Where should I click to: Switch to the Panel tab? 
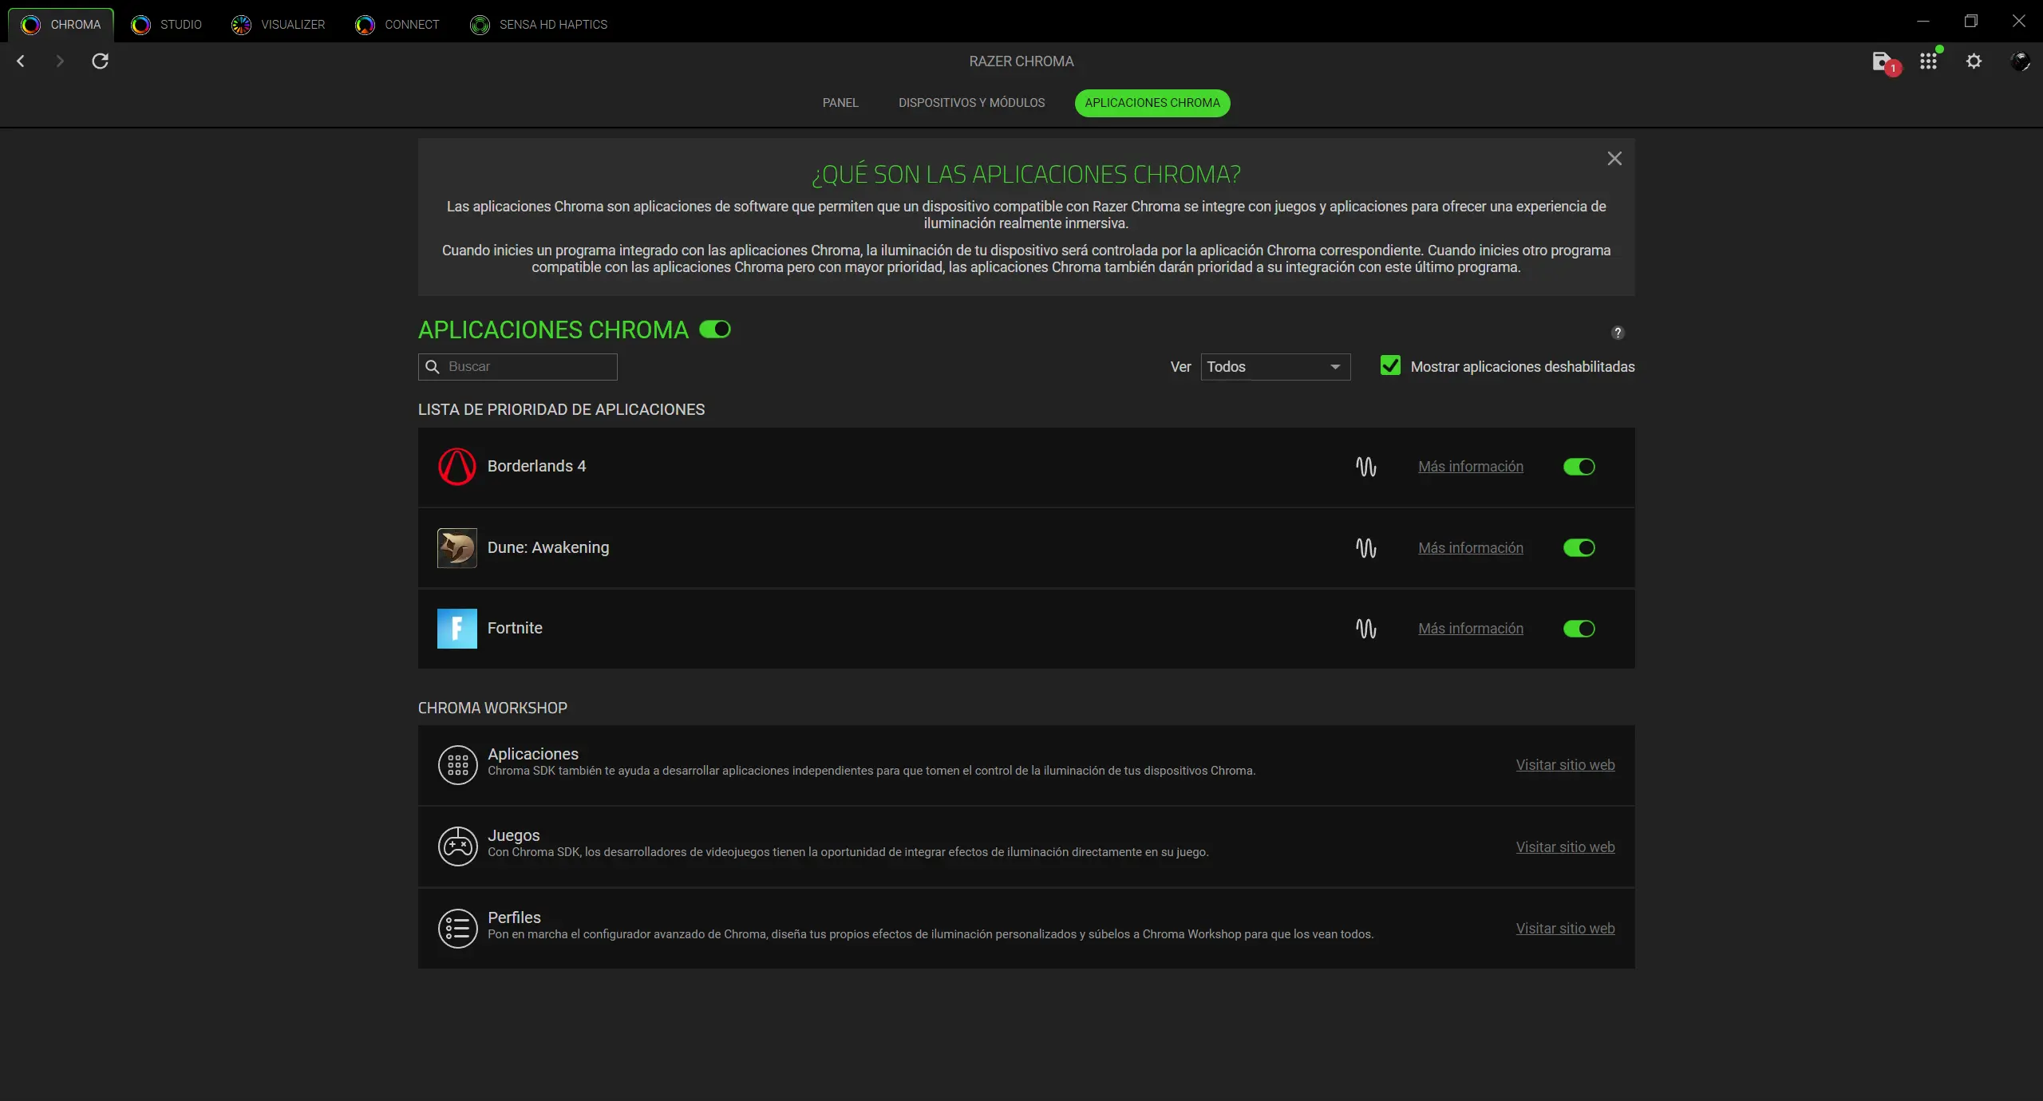[840, 103]
